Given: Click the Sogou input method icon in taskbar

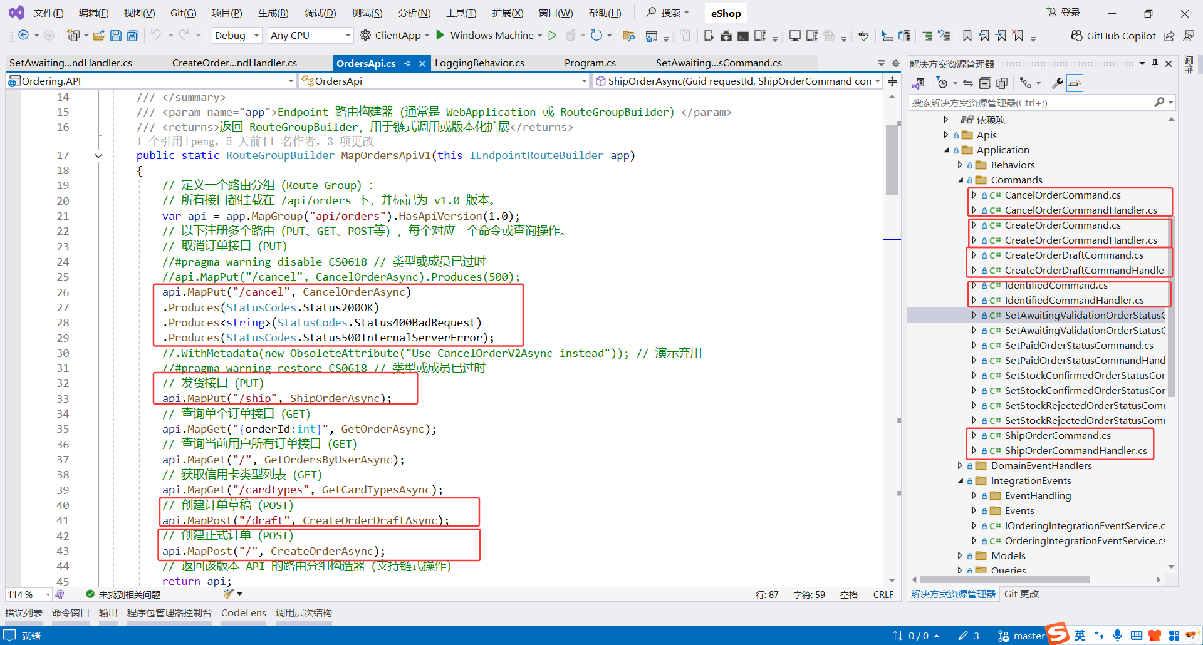Looking at the screenshot, I should (x=1058, y=634).
